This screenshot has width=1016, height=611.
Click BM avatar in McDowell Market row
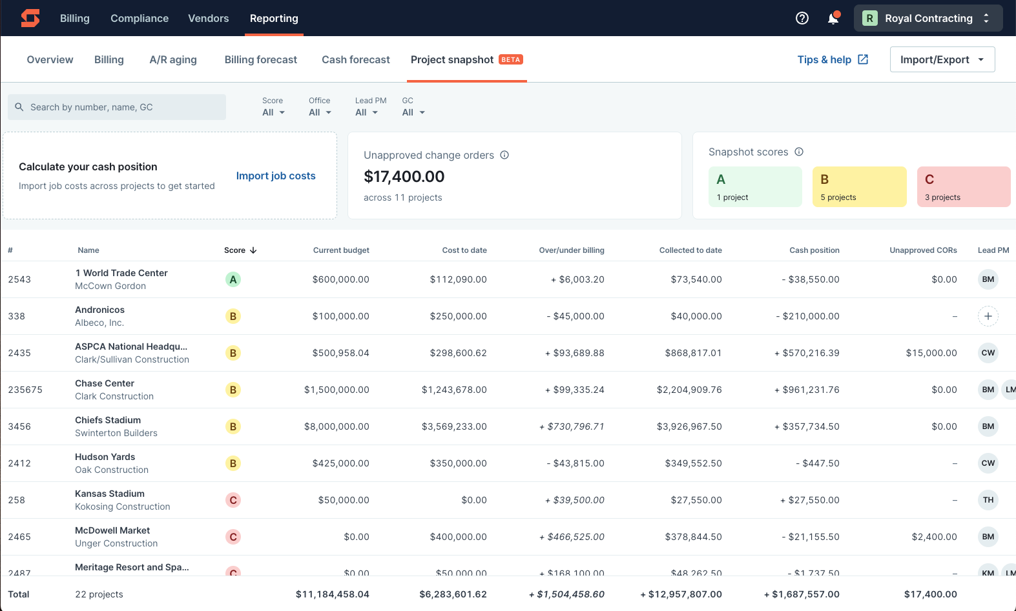click(988, 537)
